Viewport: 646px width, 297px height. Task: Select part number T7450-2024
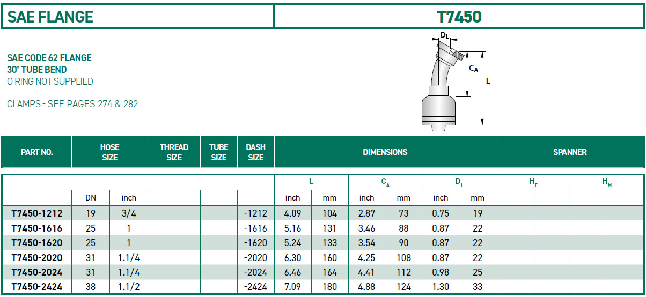click(36, 272)
